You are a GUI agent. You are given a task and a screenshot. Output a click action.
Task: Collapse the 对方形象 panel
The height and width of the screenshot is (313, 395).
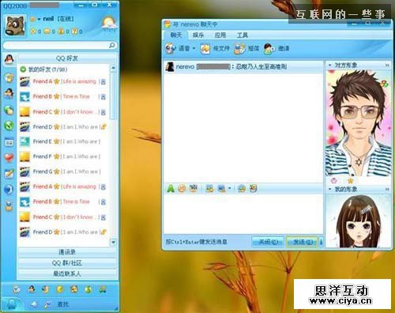(x=329, y=65)
